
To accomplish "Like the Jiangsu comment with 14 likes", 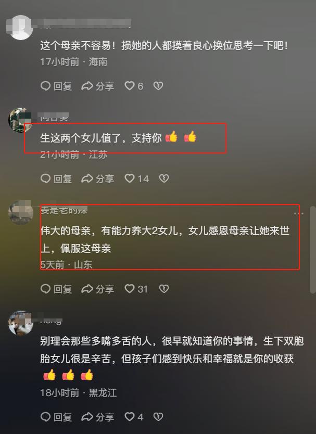I will [x=136, y=178].
